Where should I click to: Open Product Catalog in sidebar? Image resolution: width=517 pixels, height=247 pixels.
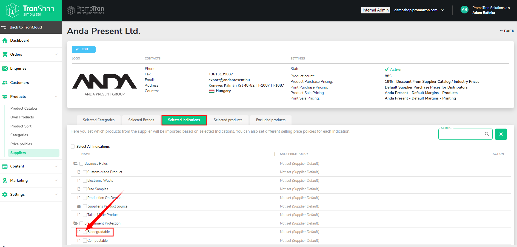[x=24, y=108]
